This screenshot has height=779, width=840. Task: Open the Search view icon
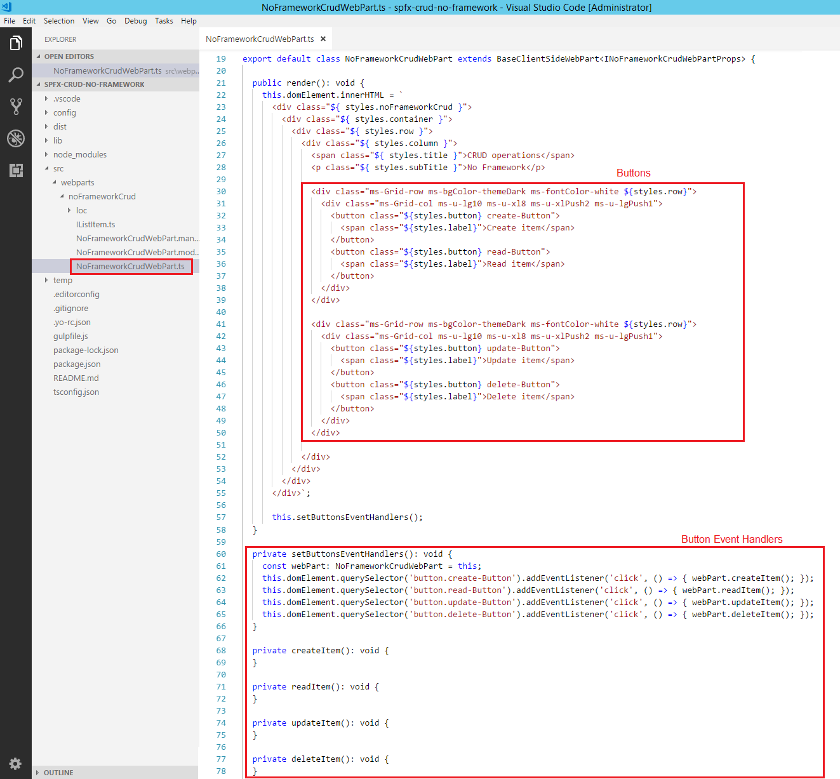16,75
